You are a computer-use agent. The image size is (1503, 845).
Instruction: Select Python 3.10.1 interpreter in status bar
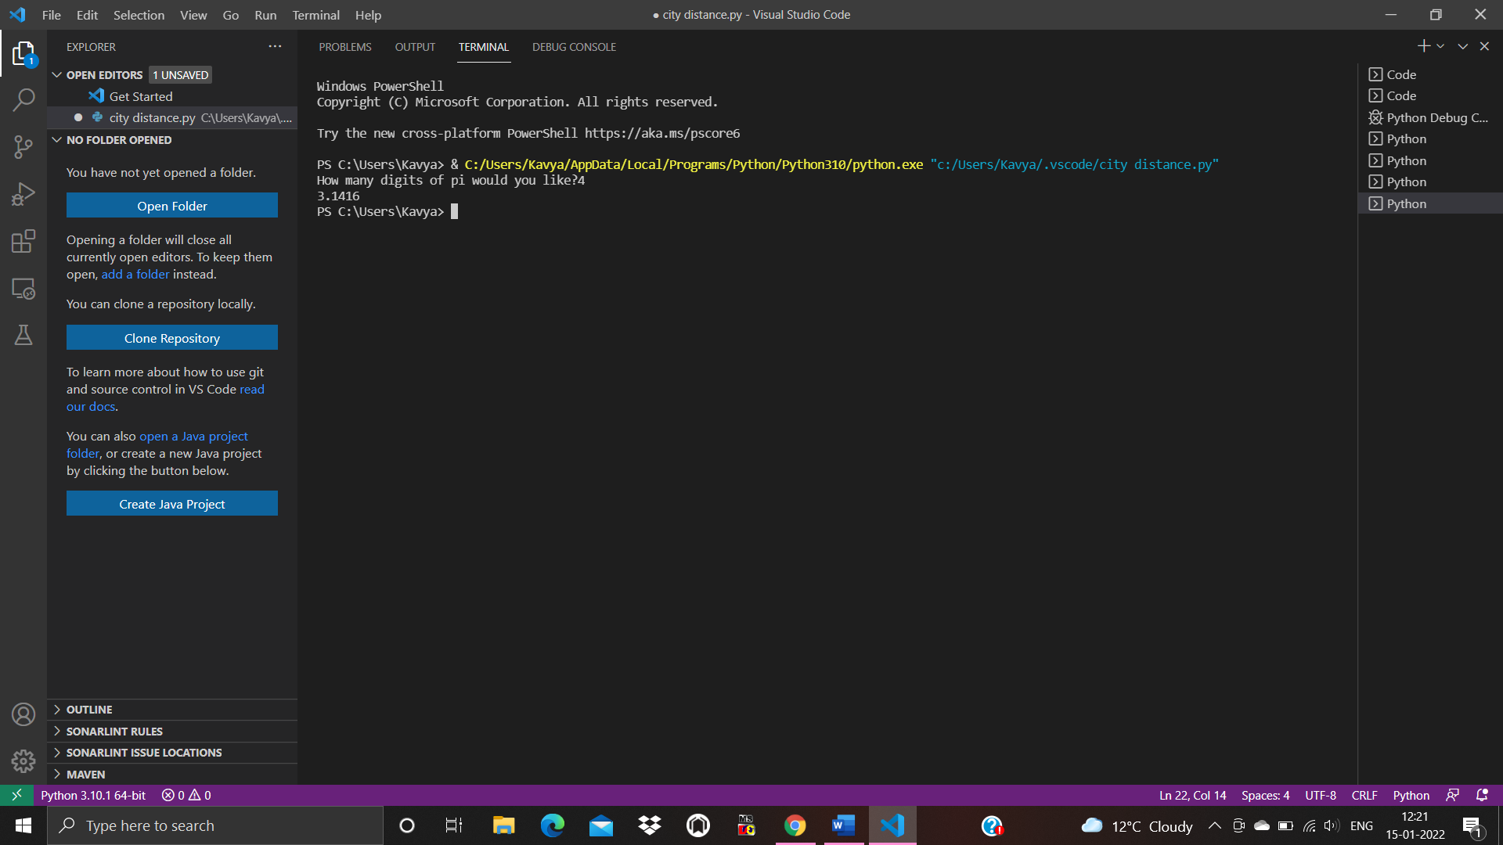(x=93, y=795)
